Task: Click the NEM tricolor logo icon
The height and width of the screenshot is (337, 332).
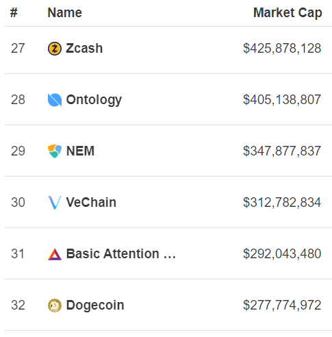Action: tap(55, 151)
